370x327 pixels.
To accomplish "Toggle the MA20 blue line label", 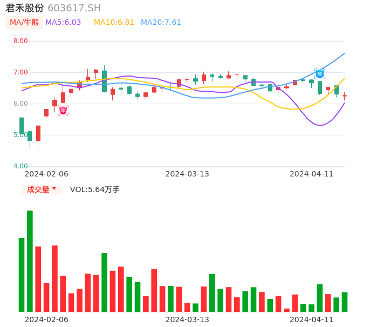I will pos(161,23).
